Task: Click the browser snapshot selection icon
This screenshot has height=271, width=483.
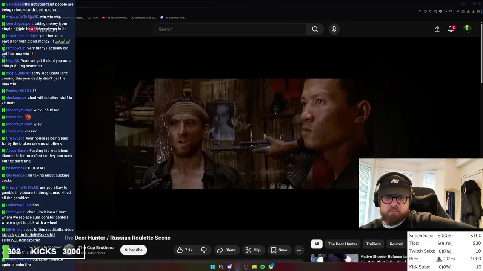Action: [435, 11]
